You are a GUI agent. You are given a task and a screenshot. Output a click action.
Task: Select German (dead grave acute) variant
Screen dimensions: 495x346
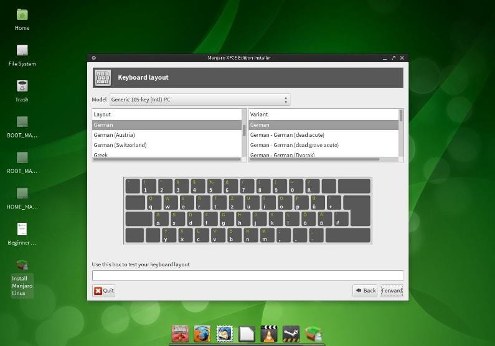pyautogui.click(x=324, y=145)
